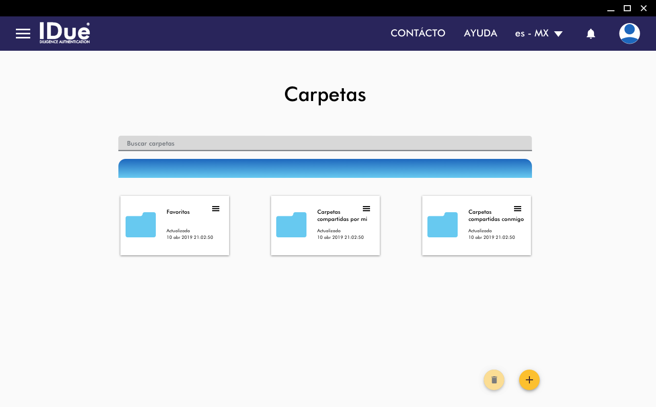Open options menu on Carpetas compartidas por mi

click(366, 209)
